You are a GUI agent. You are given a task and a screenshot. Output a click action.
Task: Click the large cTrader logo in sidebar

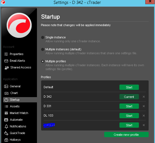[19, 25]
